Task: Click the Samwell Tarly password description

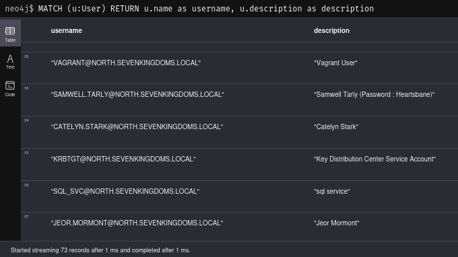Action: click(x=374, y=94)
